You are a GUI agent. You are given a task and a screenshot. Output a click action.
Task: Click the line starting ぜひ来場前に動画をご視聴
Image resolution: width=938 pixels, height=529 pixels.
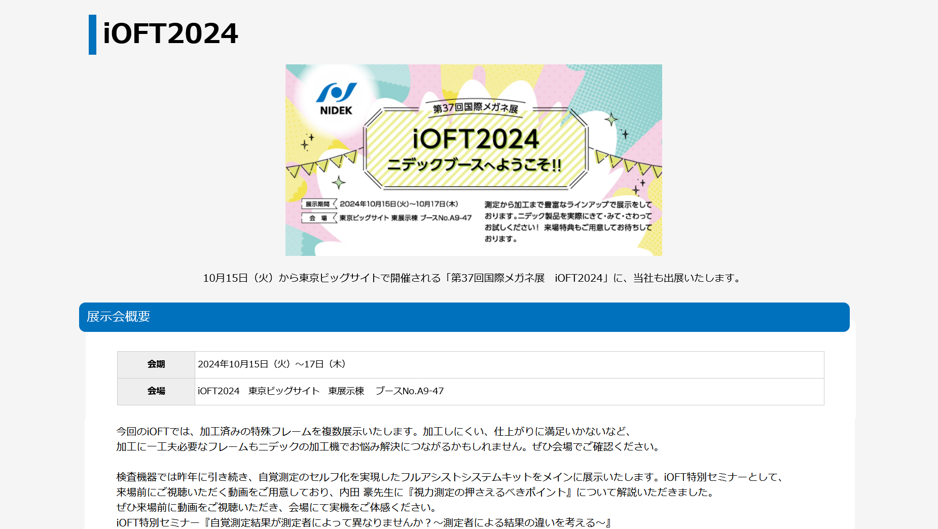[277, 507]
